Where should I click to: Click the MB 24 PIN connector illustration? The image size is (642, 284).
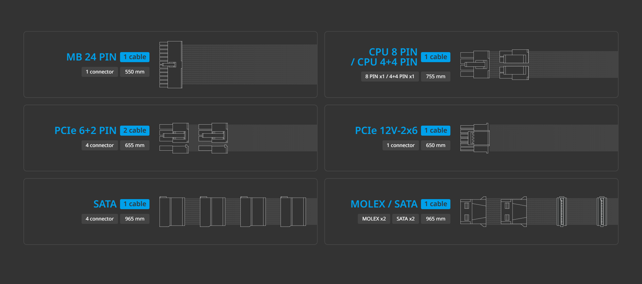pos(171,64)
